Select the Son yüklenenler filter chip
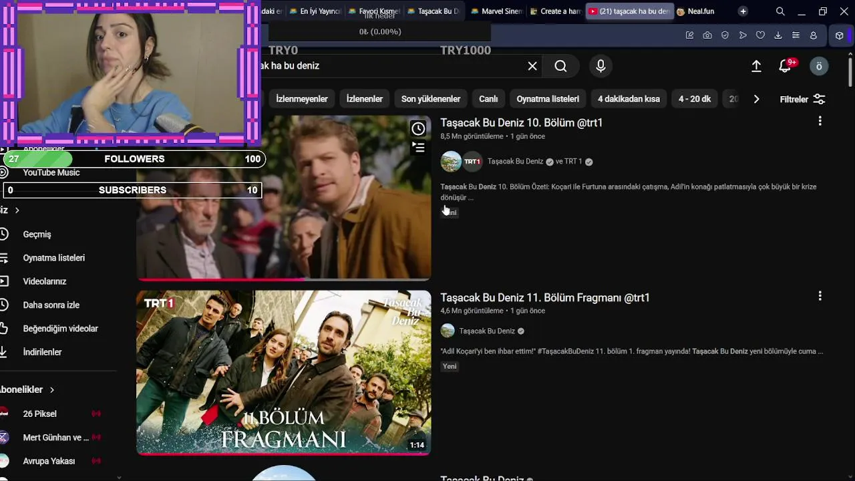Viewport: 855px width, 481px height. 431,99
